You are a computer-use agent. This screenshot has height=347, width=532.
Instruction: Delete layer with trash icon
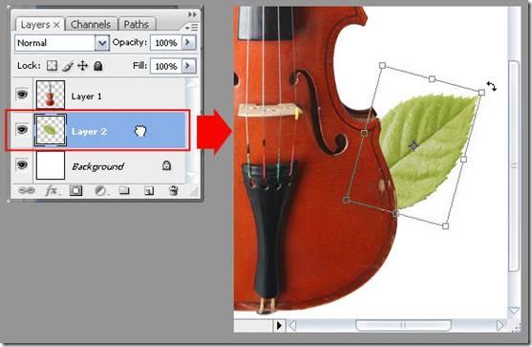click(174, 190)
